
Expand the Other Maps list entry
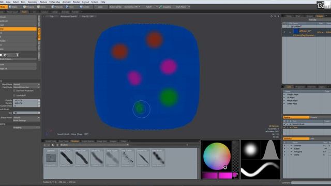(x=284, y=104)
